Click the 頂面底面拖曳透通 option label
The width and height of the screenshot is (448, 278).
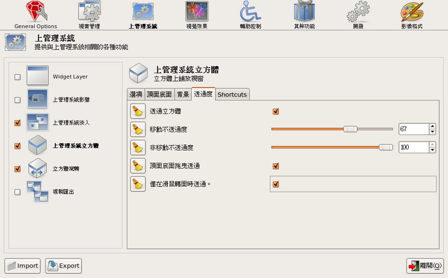(x=174, y=166)
